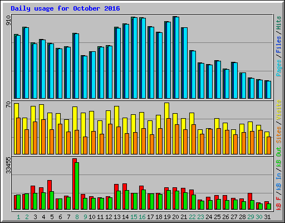Click green day label 15 on the x-axis

[134, 217]
